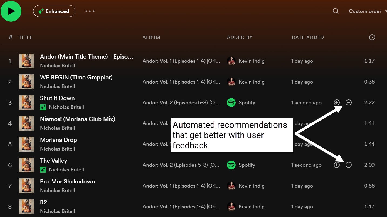The image size is (387, 217).
Task: Sort by the ADDED BY column header
Action: click(x=240, y=37)
